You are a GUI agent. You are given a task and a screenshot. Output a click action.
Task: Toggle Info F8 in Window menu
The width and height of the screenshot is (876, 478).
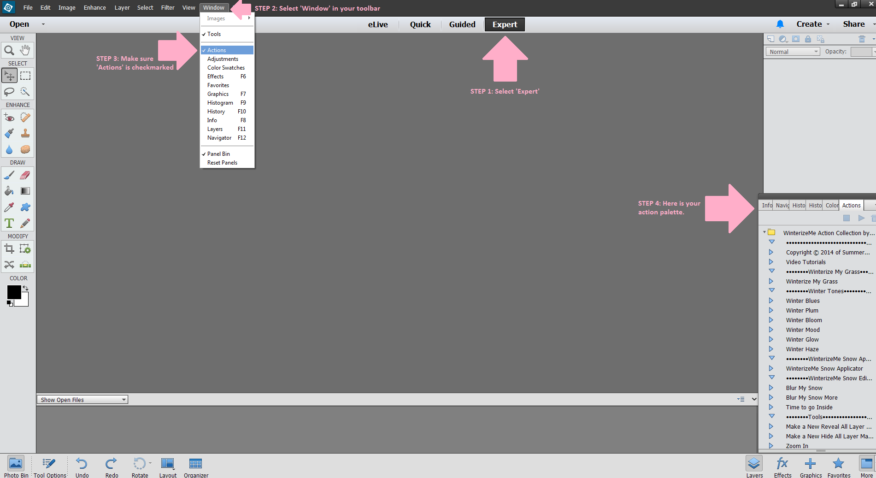click(x=227, y=120)
